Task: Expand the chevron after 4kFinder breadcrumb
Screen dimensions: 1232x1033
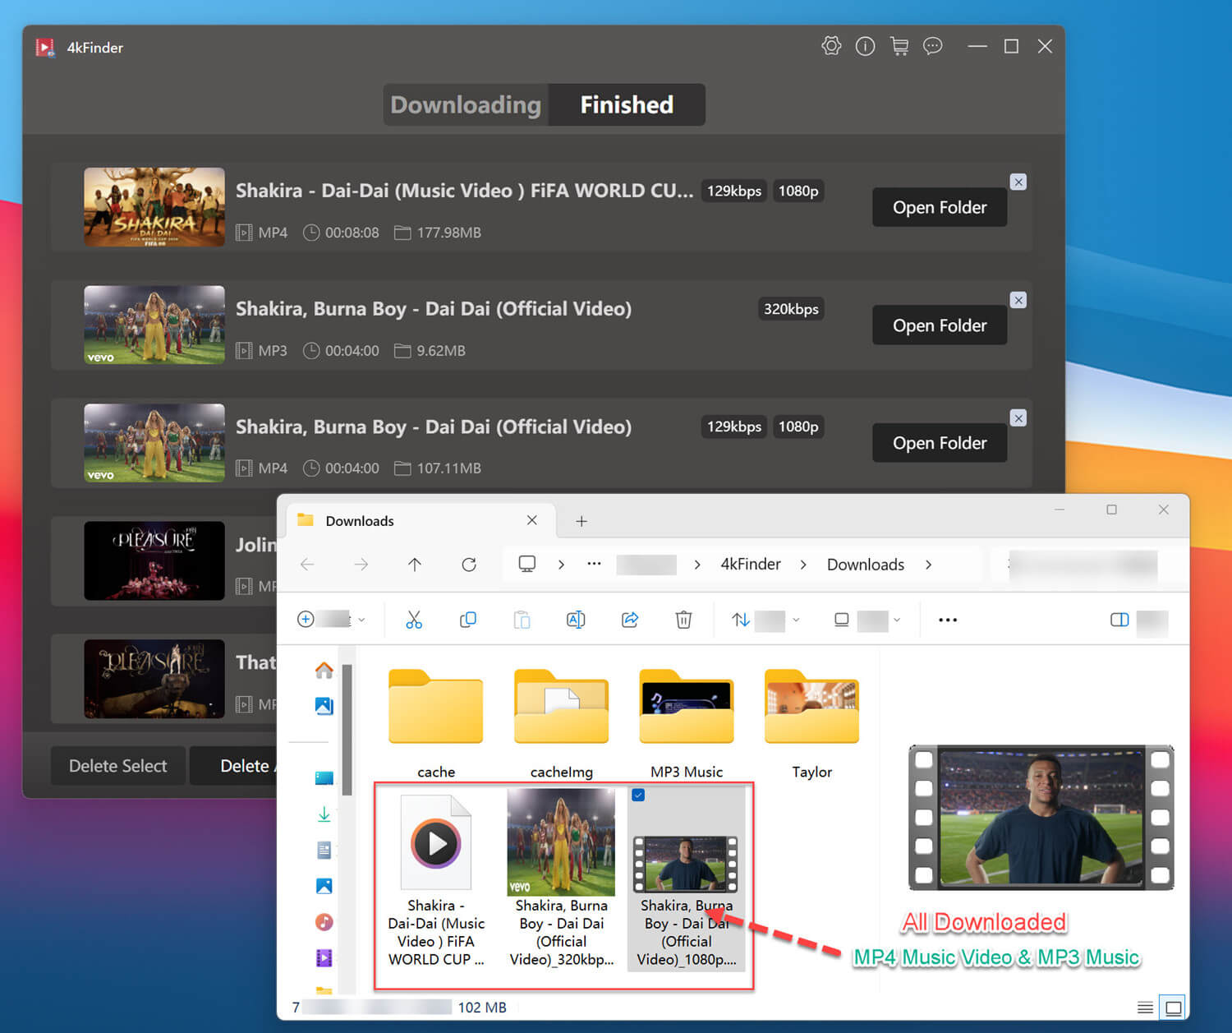Action: tap(803, 565)
